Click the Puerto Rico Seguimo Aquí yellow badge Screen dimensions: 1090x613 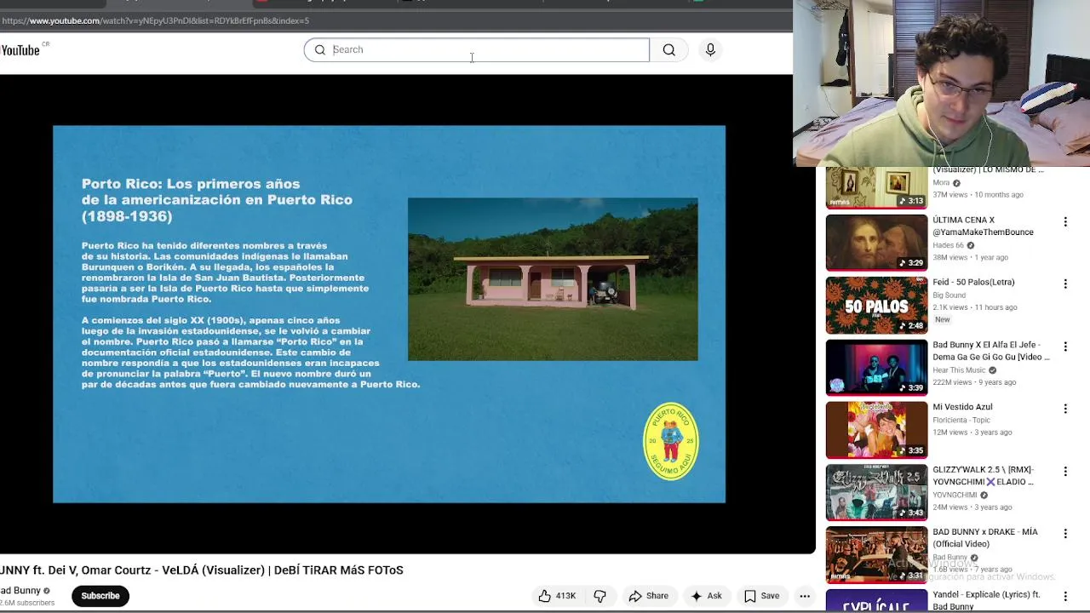(671, 441)
